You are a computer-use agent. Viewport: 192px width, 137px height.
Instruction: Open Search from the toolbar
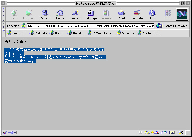[x=75, y=14]
